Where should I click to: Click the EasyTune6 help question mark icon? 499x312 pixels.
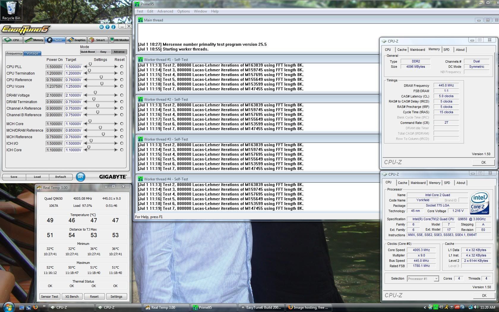(107, 27)
